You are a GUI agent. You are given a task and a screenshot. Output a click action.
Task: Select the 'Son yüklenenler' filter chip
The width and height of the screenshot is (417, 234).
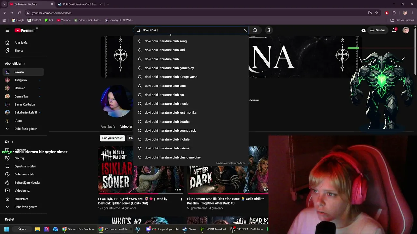112,138
